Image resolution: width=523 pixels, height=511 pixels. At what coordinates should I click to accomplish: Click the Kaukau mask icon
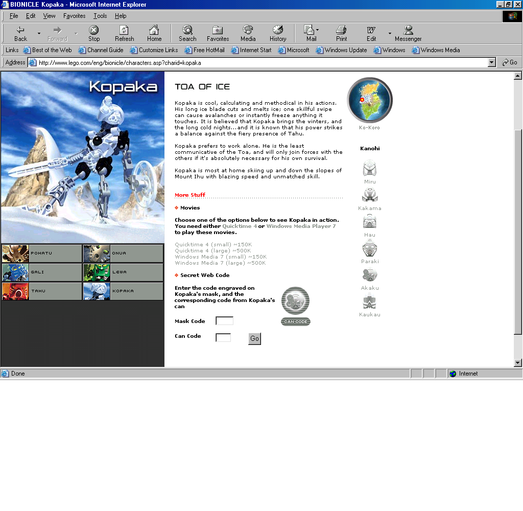pyautogui.click(x=370, y=301)
